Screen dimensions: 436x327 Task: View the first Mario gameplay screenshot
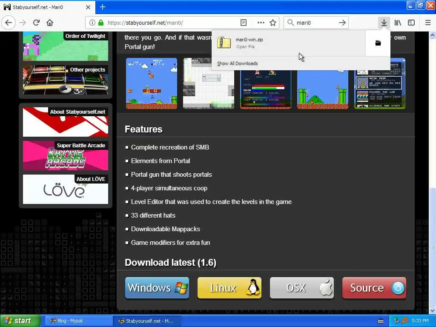pyautogui.click(x=152, y=83)
